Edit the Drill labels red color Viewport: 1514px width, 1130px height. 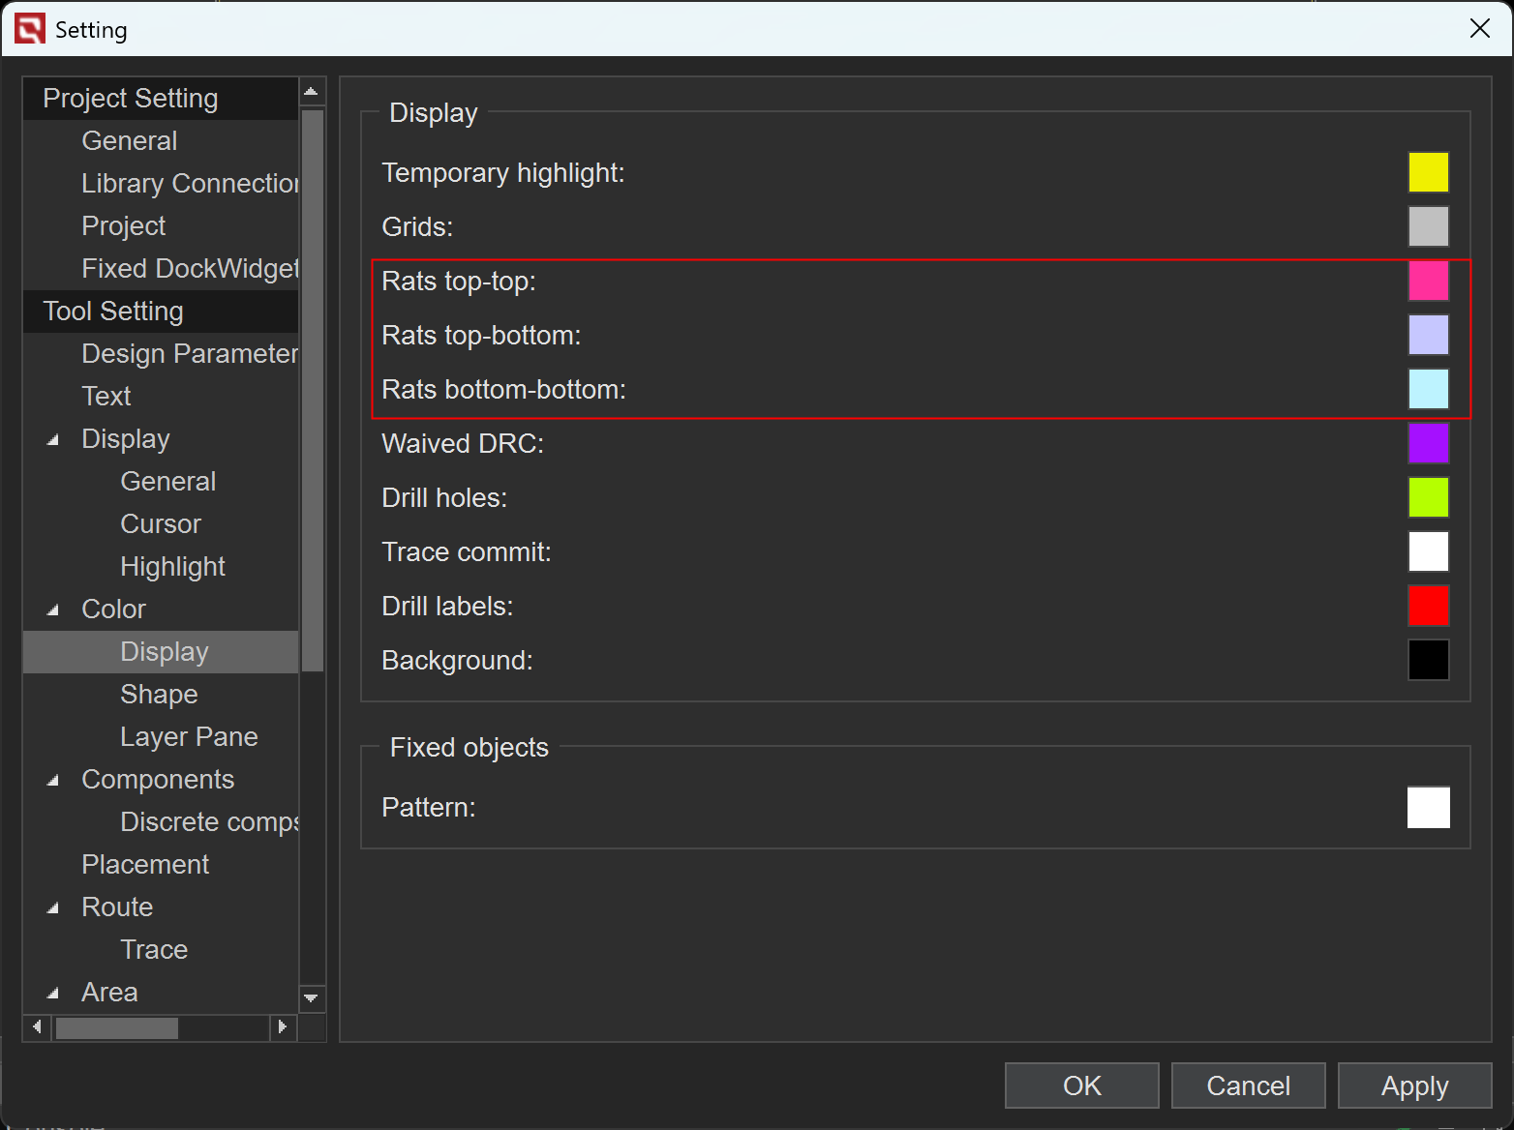[1428, 606]
